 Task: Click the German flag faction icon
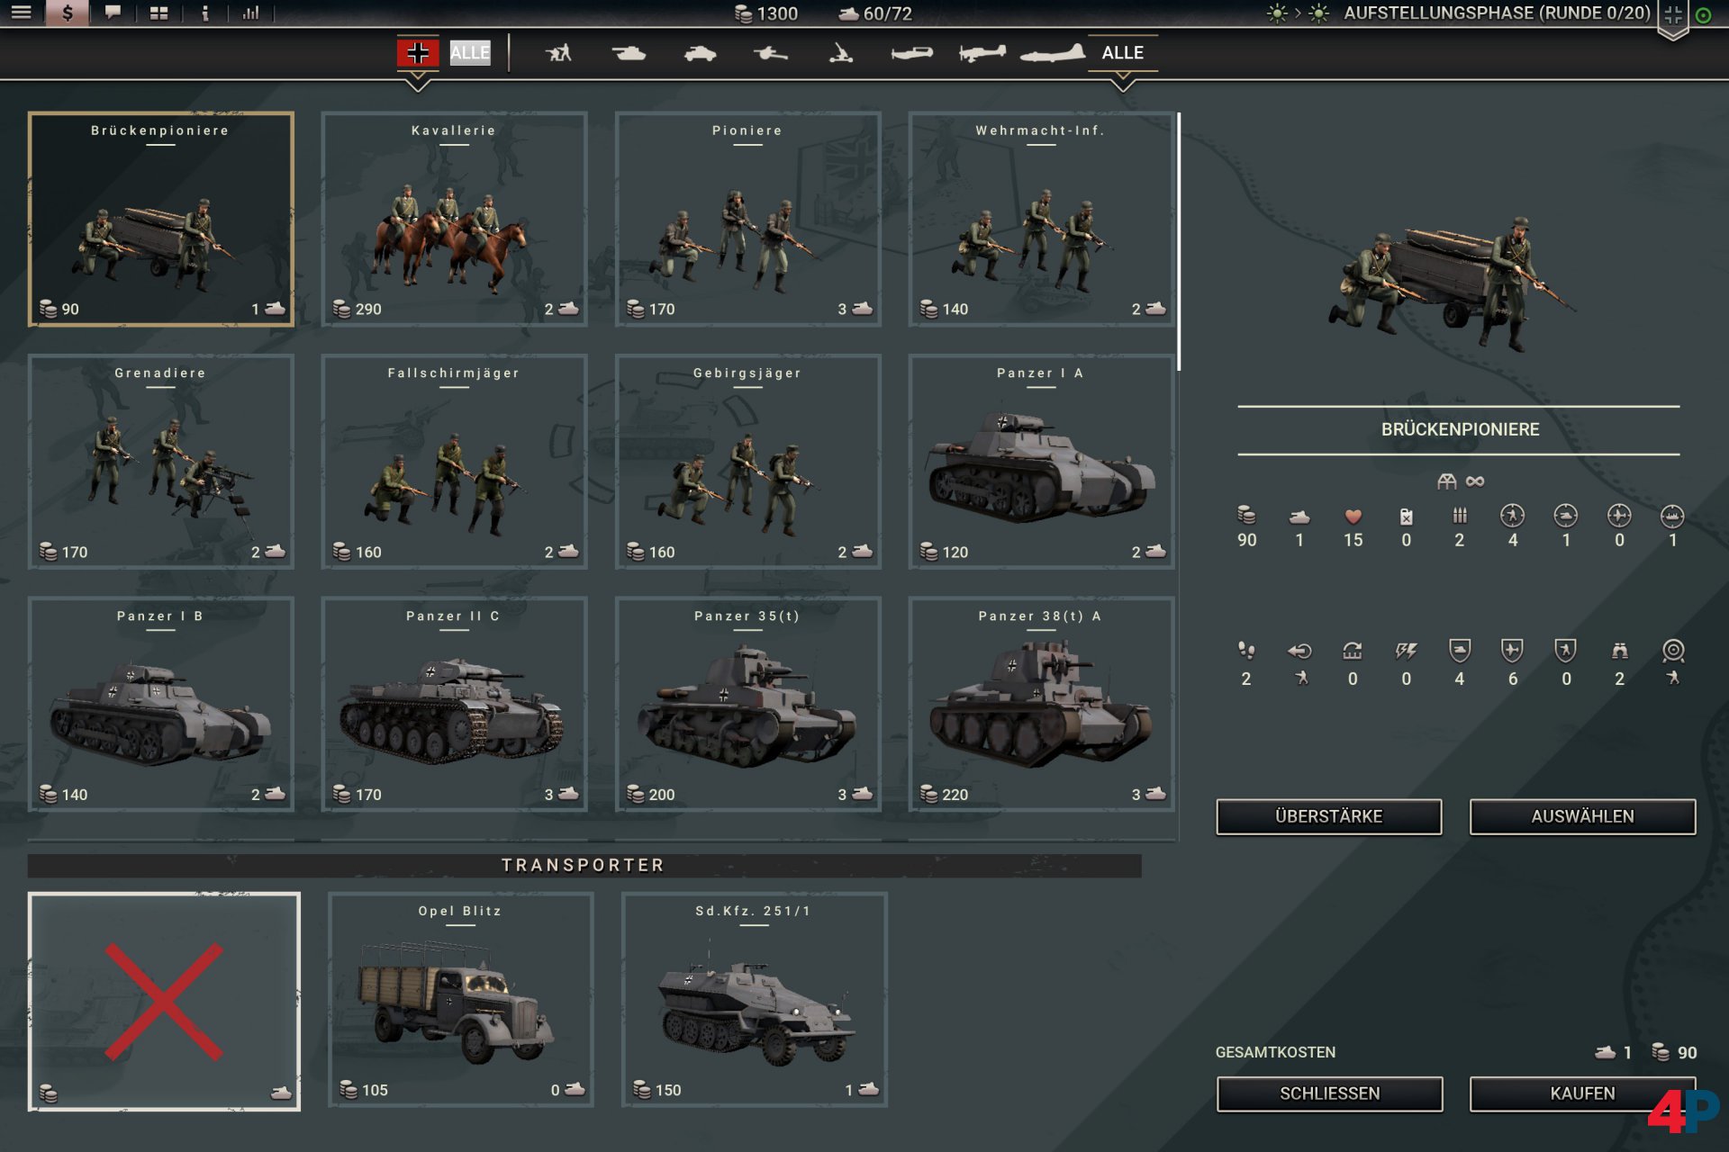click(417, 52)
